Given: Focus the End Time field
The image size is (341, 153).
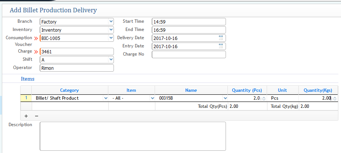Looking at the screenshot, I should 189,30.
